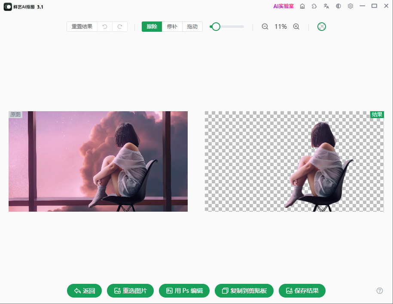Image resolution: width=393 pixels, height=304 pixels.
Task: Open the plugins puzzle-piece icon
Action: coord(314,6)
